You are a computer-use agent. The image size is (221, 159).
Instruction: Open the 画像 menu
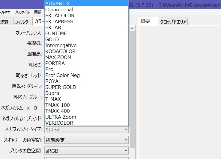click(38, 12)
